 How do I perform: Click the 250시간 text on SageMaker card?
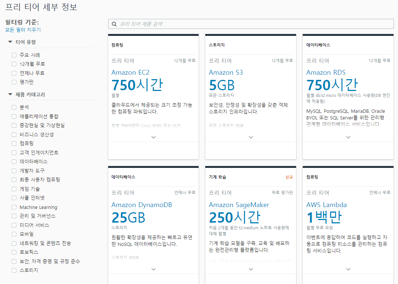pyautogui.click(x=235, y=217)
